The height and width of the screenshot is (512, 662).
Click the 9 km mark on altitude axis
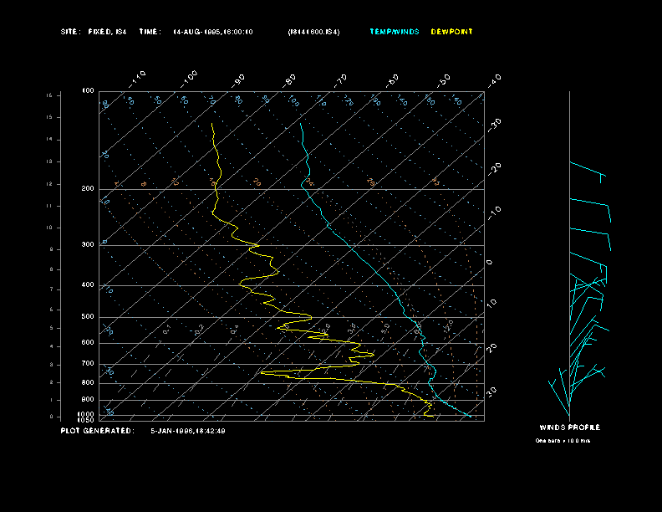52,249
